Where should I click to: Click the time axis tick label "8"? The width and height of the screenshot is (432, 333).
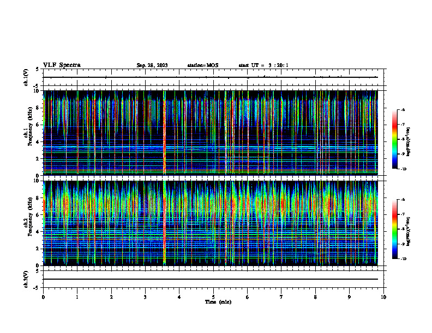(x=315, y=297)
